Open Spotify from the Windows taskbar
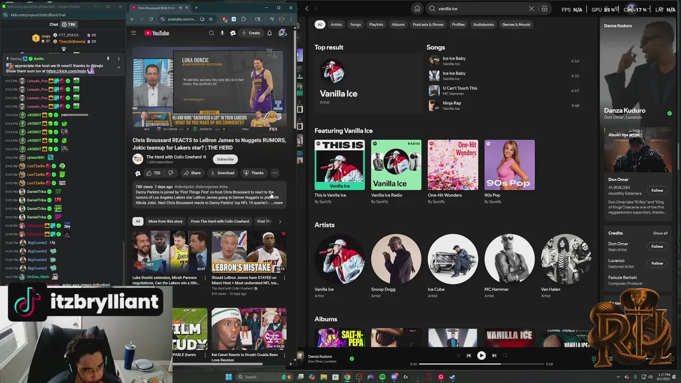This screenshot has width=681, height=383. click(383, 377)
